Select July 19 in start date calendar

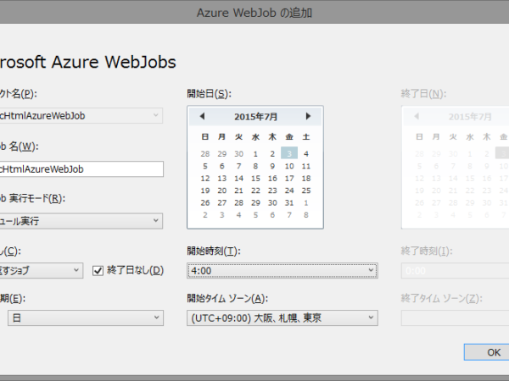click(204, 190)
